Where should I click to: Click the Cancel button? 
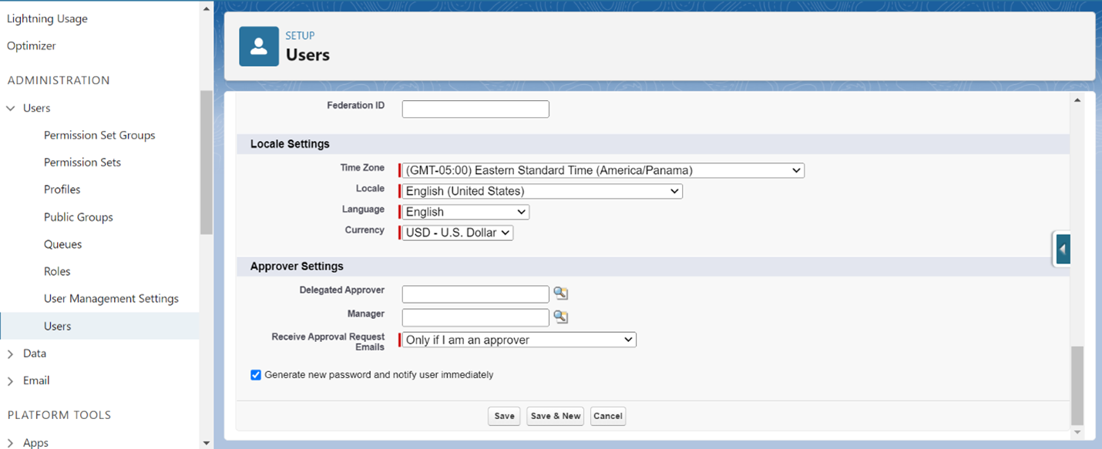[x=607, y=416]
